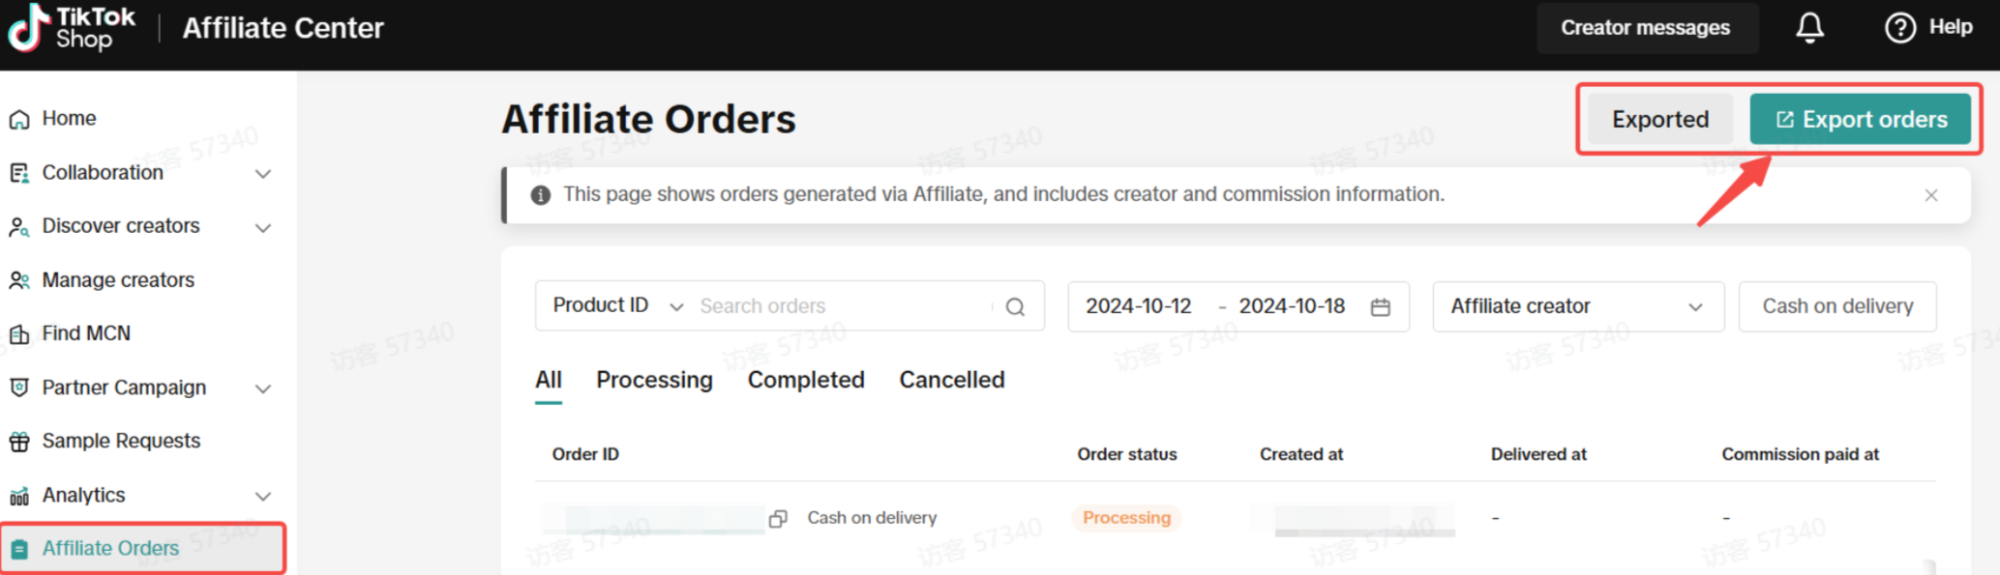Click the search magnifier icon
This screenshot has height=575, width=2000.
[1015, 307]
